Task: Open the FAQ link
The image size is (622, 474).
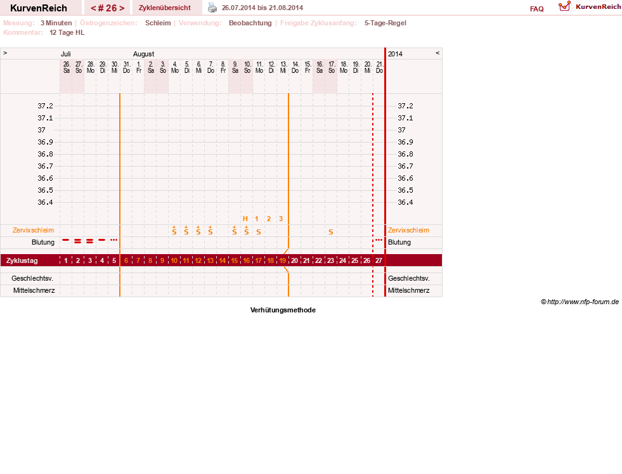Action: pyautogui.click(x=536, y=9)
